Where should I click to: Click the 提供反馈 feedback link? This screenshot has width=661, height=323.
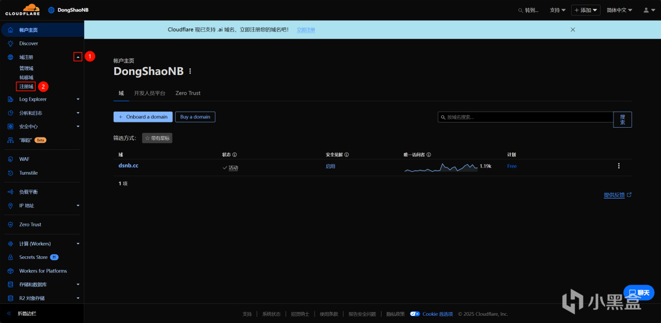[x=618, y=195]
